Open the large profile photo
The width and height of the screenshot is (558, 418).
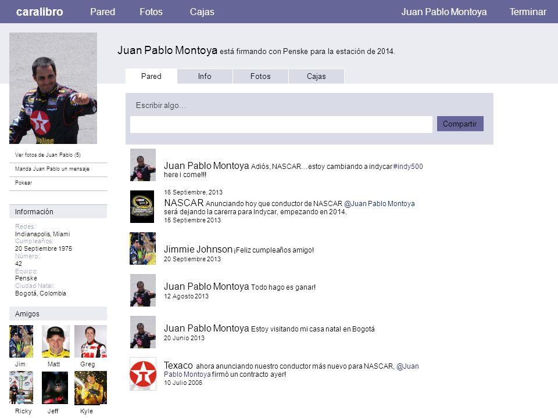coord(53,88)
